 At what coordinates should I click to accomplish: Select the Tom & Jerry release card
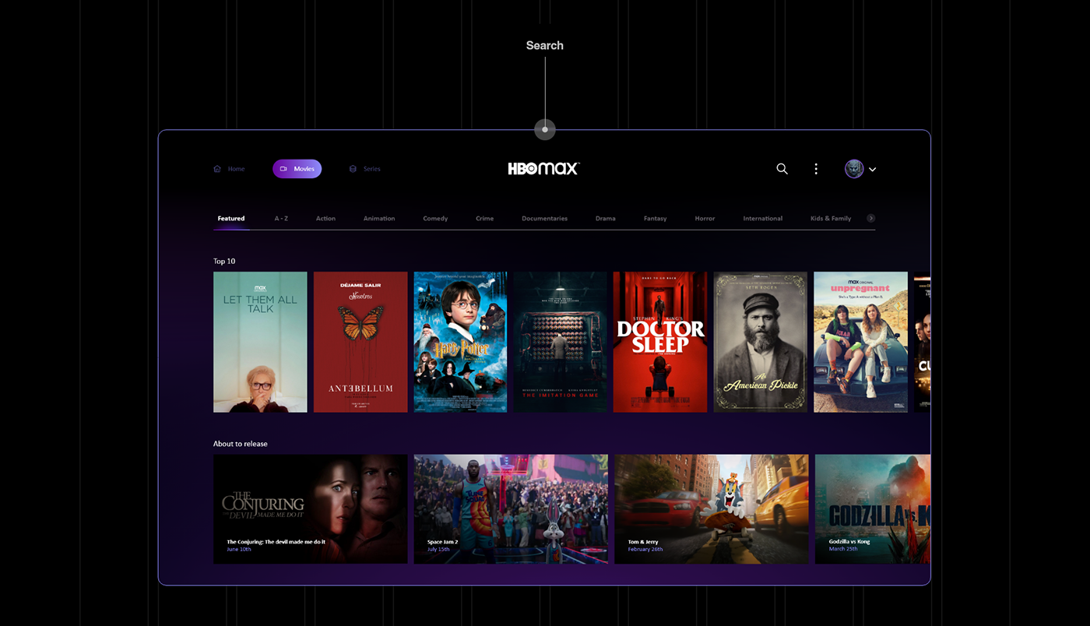tap(712, 509)
